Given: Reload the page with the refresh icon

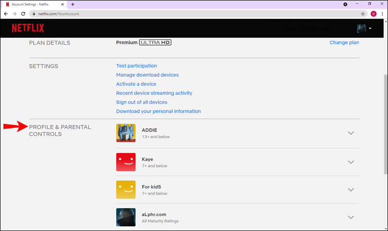Looking at the screenshot, I should pyautogui.click(x=23, y=14).
